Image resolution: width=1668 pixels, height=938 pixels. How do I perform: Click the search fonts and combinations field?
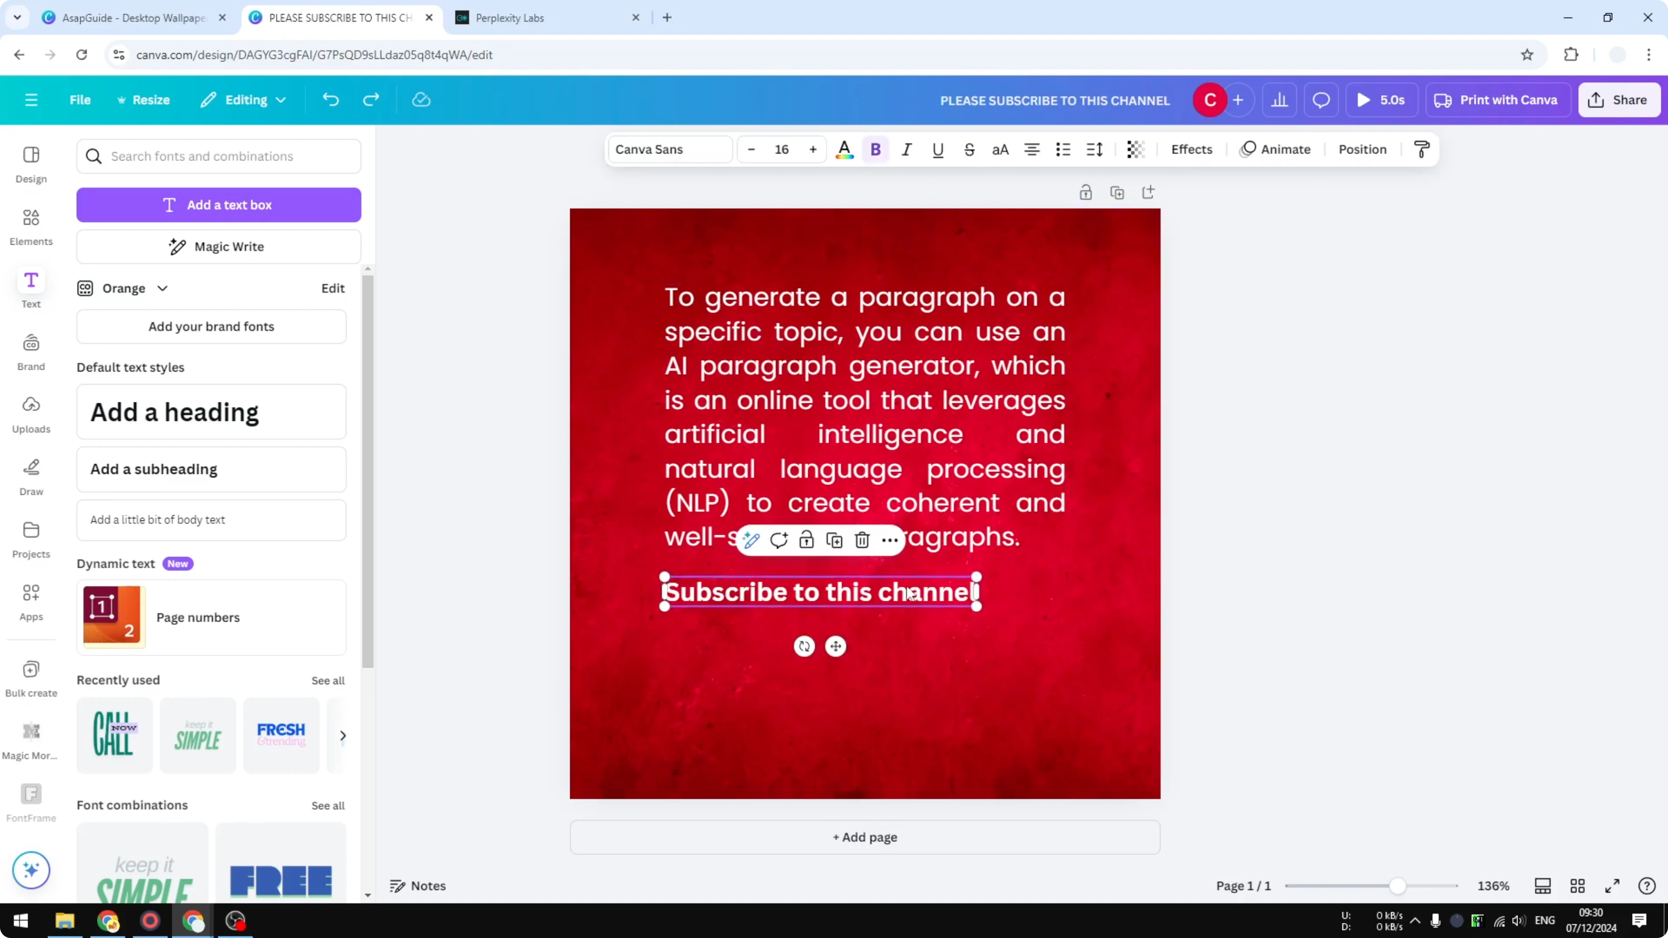click(218, 156)
